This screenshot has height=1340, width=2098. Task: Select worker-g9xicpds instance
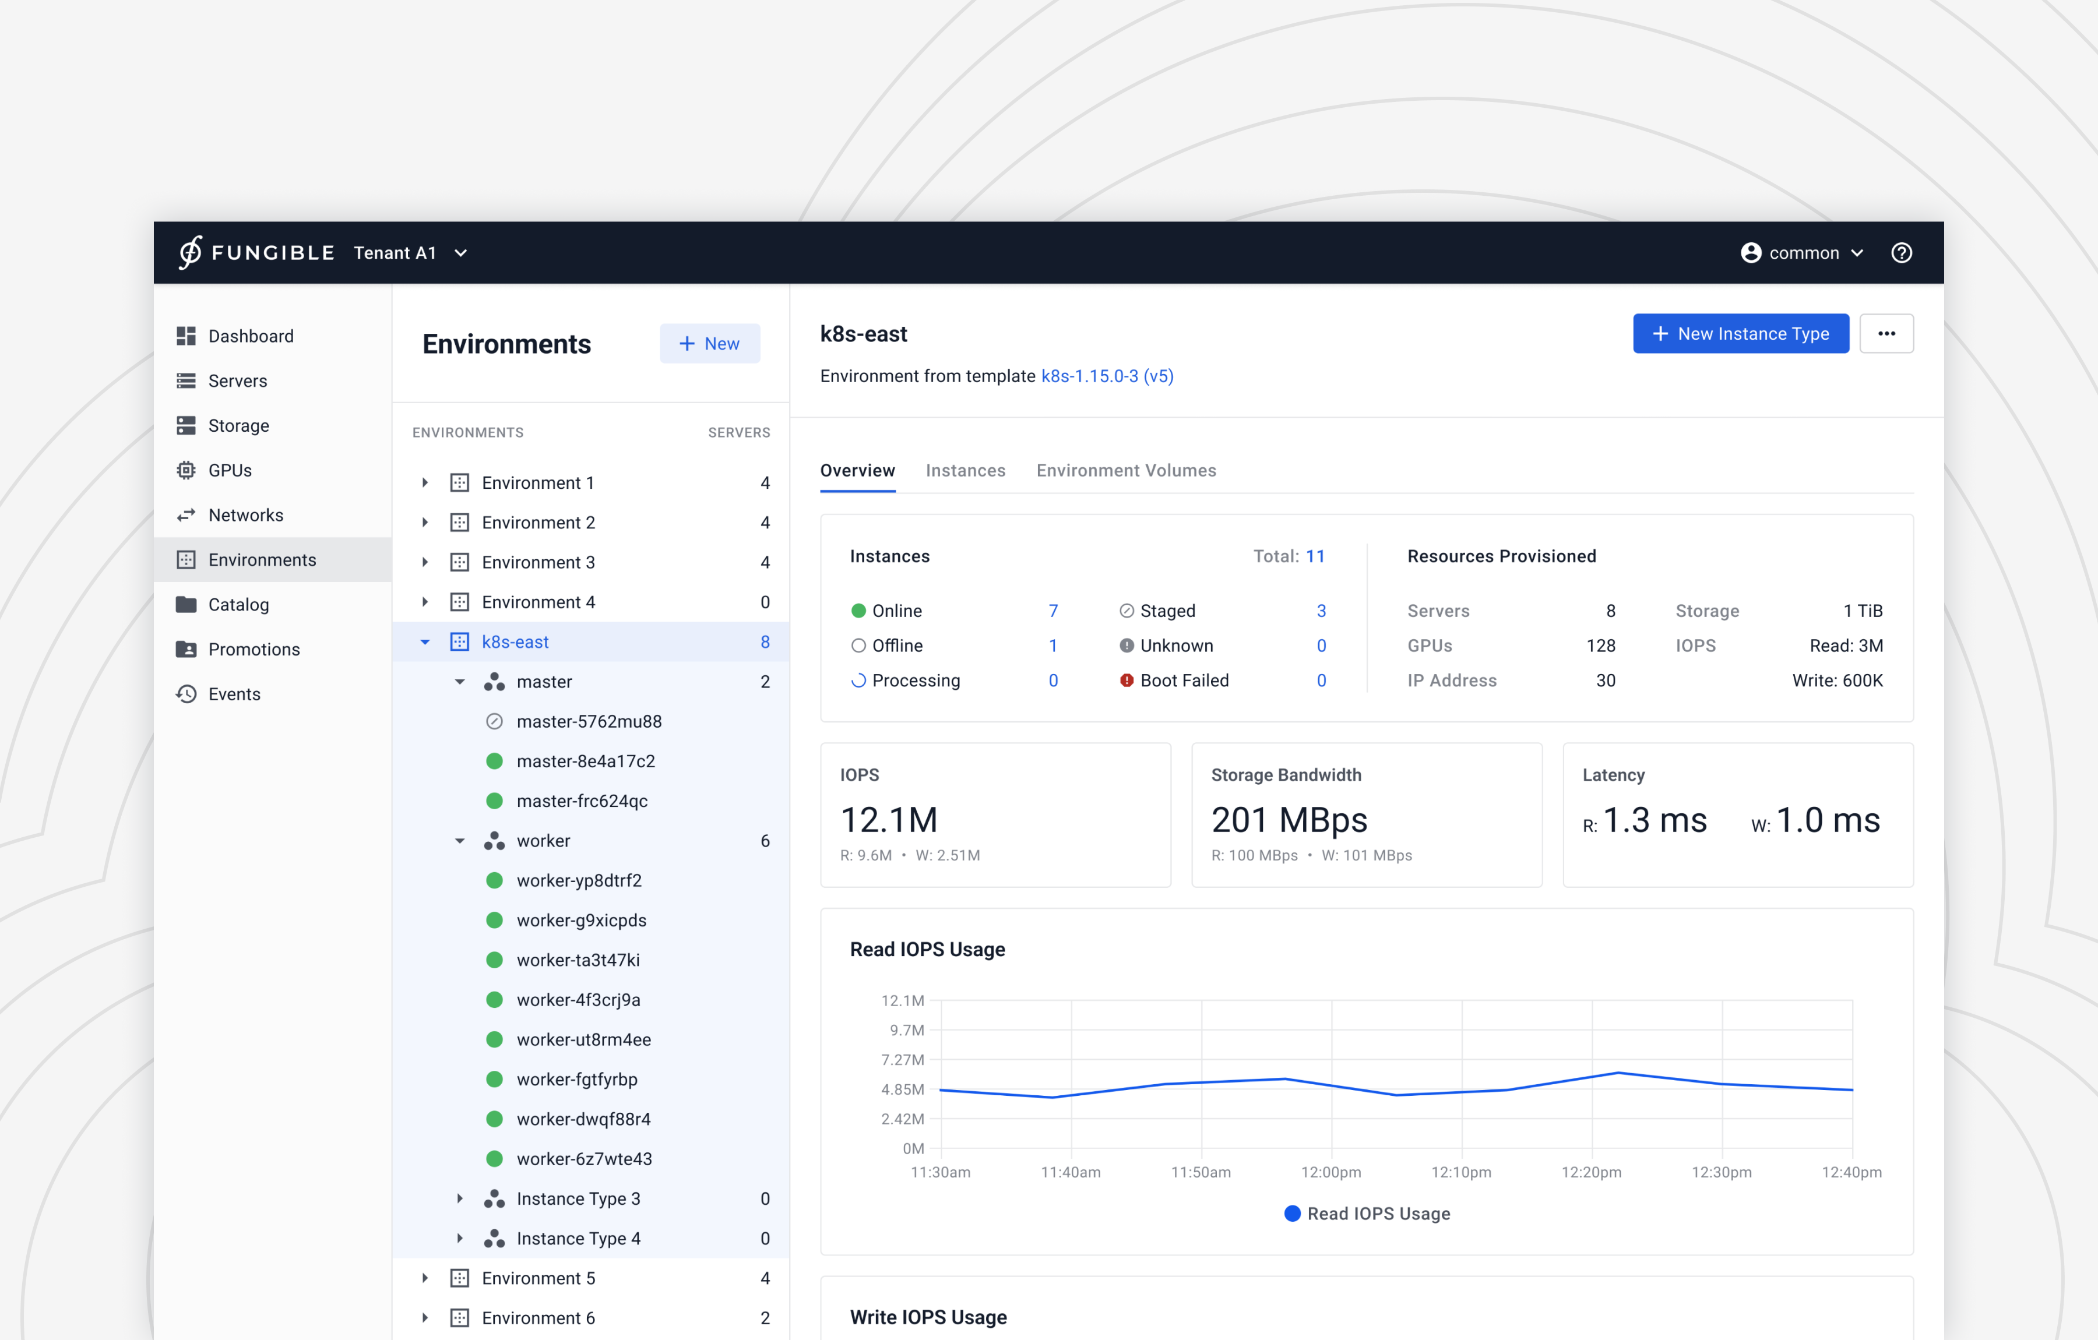pos(581,920)
